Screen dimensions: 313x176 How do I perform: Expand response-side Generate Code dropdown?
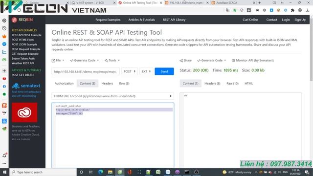point(212,60)
